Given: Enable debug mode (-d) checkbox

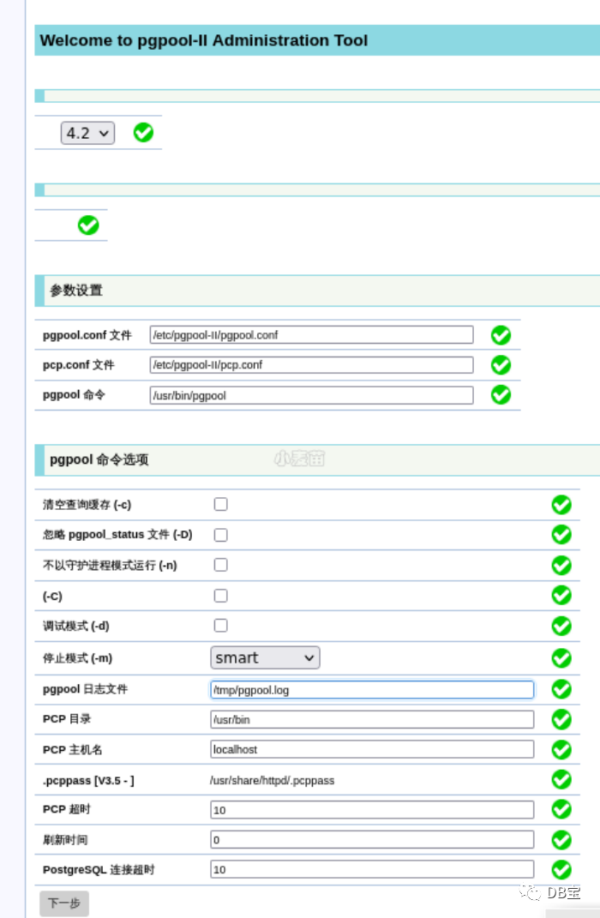Looking at the screenshot, I should [x=220, y=626].
